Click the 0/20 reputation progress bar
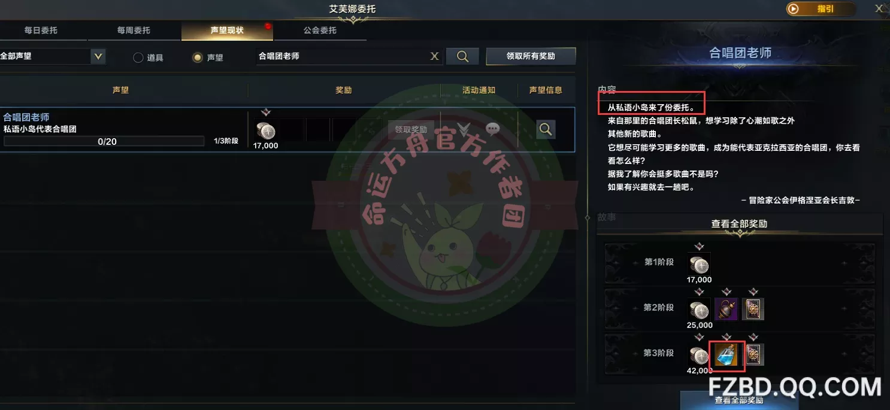 pyautogui.click(x=104, y=141)
